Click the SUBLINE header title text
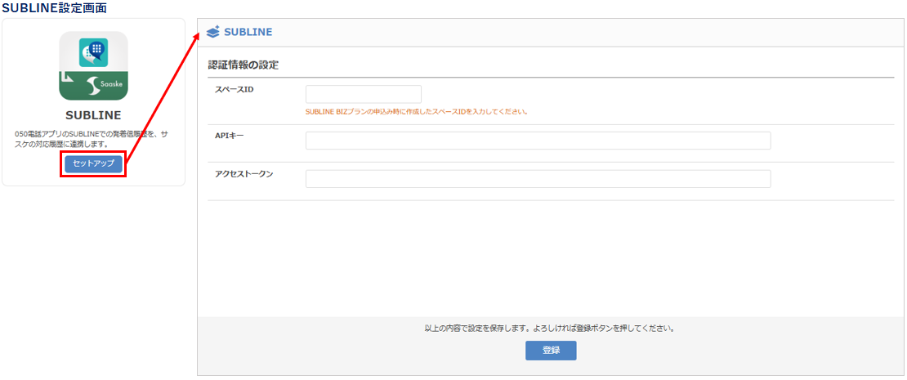This screenshot has height=380, width=907. click(x=248, y=33)
